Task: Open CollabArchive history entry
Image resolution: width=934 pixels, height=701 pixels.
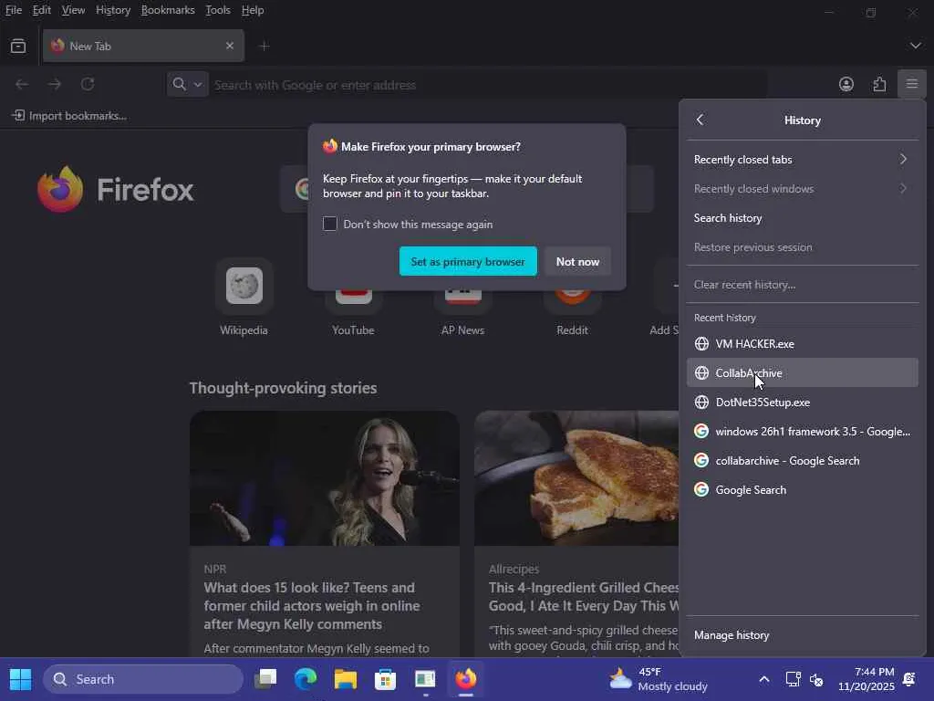Action: (802, 372)
